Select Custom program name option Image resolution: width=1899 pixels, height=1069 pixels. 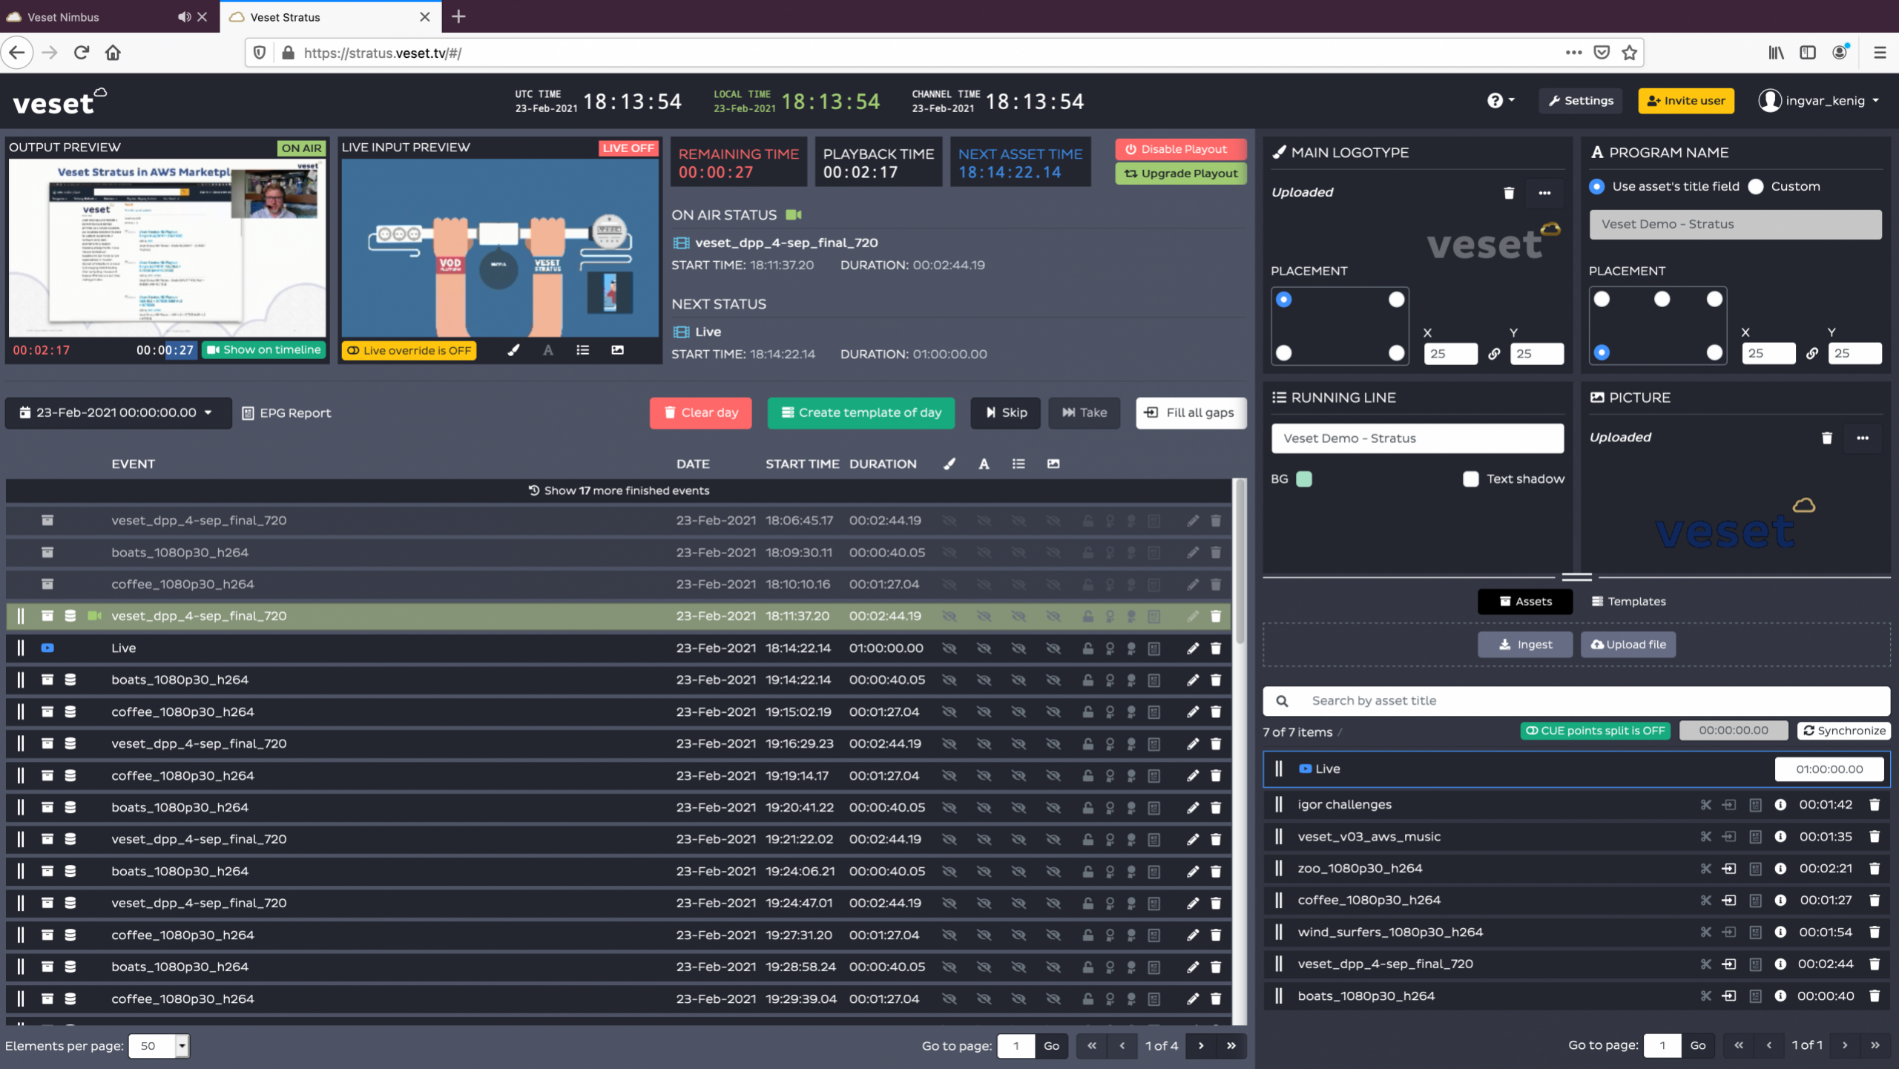(1756, 187)
